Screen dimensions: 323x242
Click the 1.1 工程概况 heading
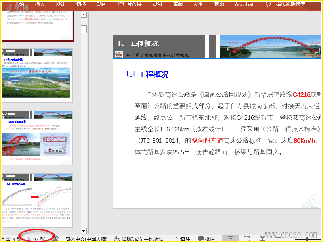tap(147, 74)
